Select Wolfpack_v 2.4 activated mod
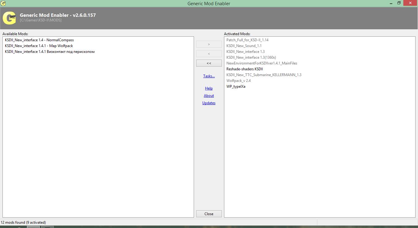Viewport: 418px width, 228px height. [x=238, y=81]
